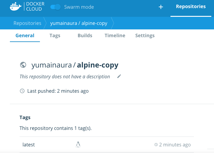Click the alpine-copy repository title
This screenshot has width=214, height=153.
pyautogui.click(x=98, y=65)
